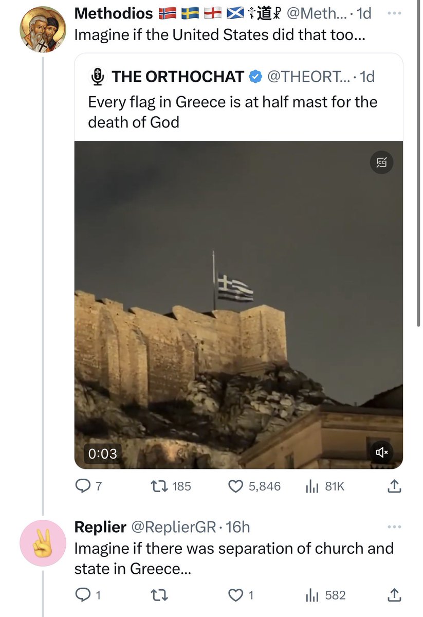
Task: Open the @ReplierGR handle link
Action: 175,527
